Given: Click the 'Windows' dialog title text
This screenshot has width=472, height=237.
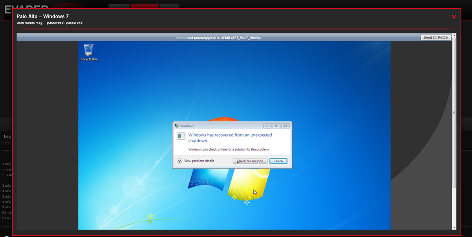Looking at the screenshot, I should 187,126.
